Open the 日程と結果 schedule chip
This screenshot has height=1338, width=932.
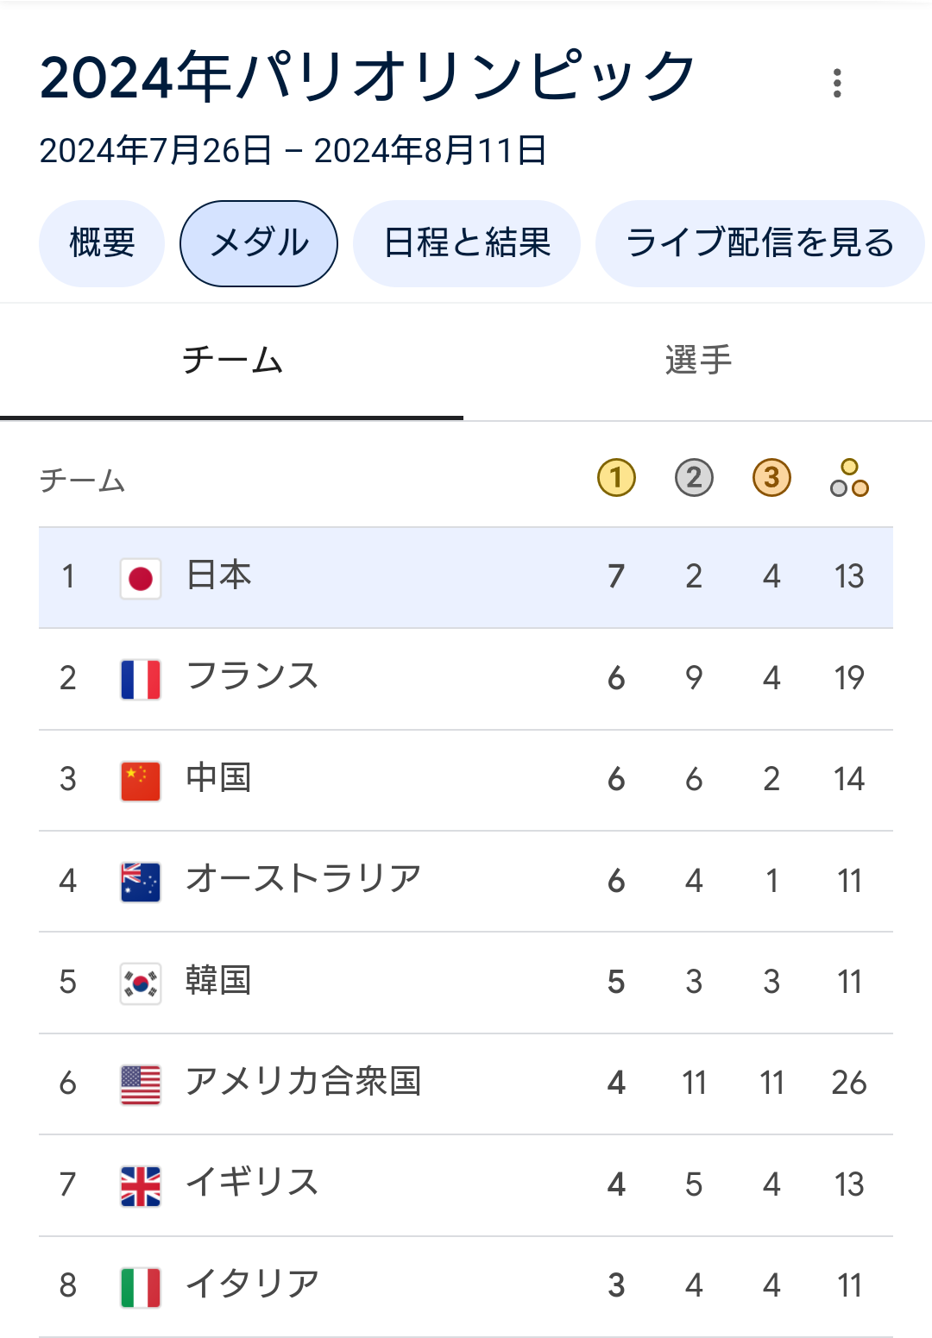pos(467,243)
